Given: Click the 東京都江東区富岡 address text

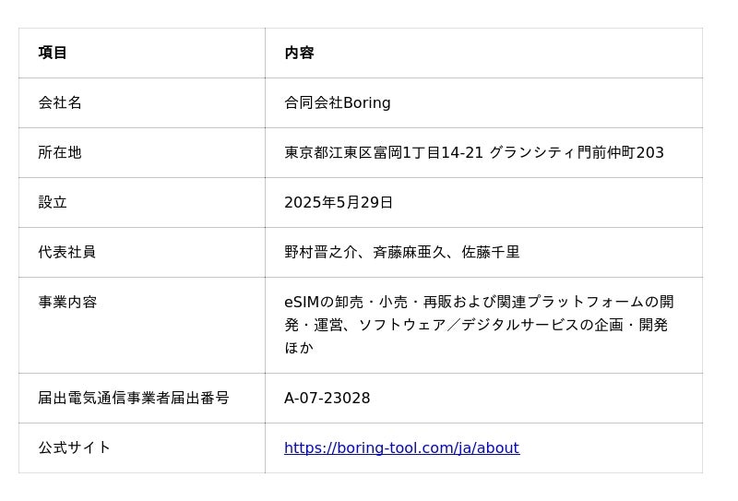Looking at the screenshot, I should [342, 152].
